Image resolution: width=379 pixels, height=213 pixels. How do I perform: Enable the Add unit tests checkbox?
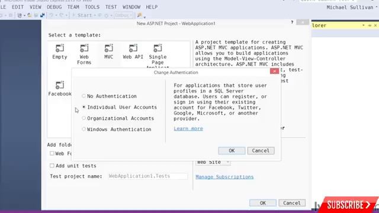[x=52, y=166]
